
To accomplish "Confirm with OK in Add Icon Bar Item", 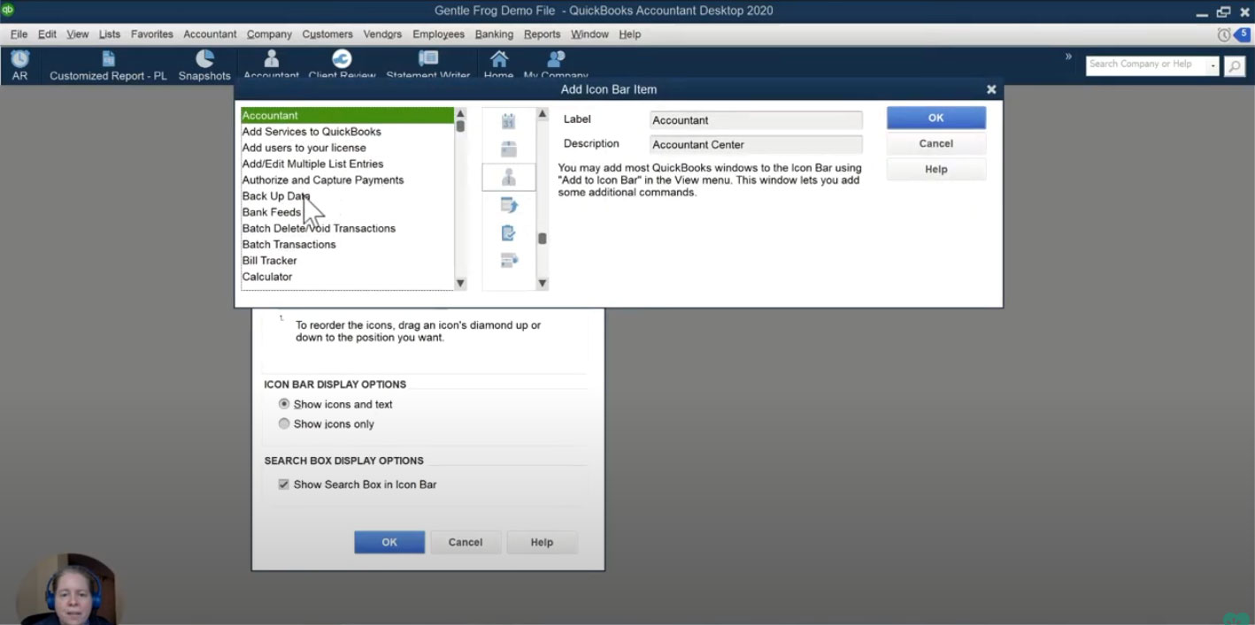I will click(935, 118).
